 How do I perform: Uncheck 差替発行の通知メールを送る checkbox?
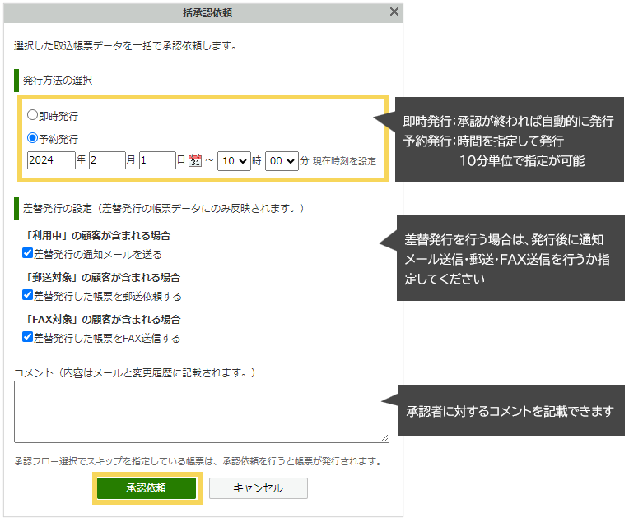[27, 253]
